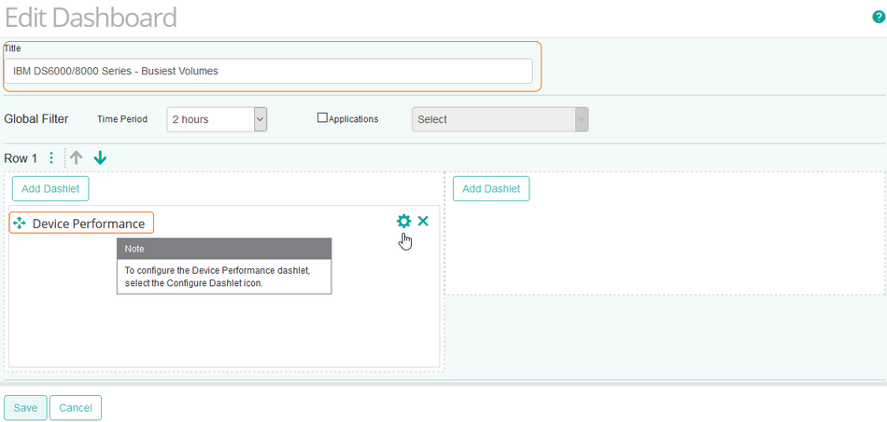The height and width of the screenshot is (422, 887).
Task: Focus the dashboard Title text field
Action: (268, 71)
